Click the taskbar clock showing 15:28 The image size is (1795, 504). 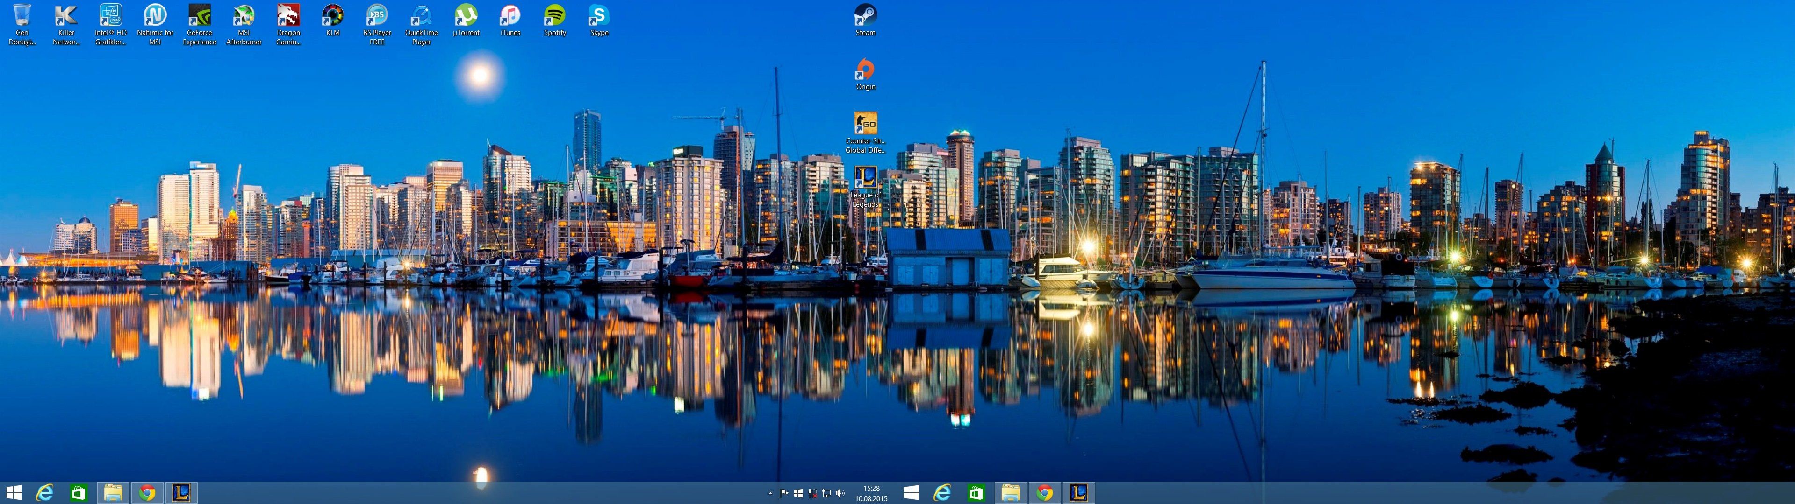coord(871,493)
